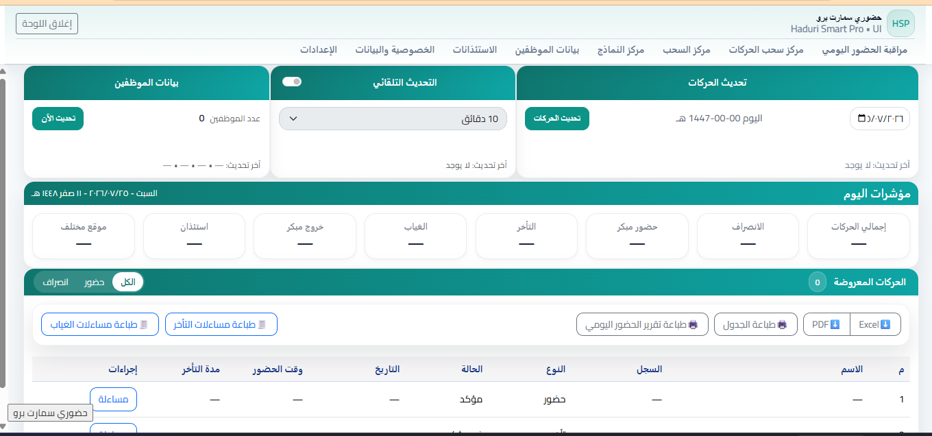Open الخصوصية والبيانات tab
This screenshot has width=932, height=436.
395,50
